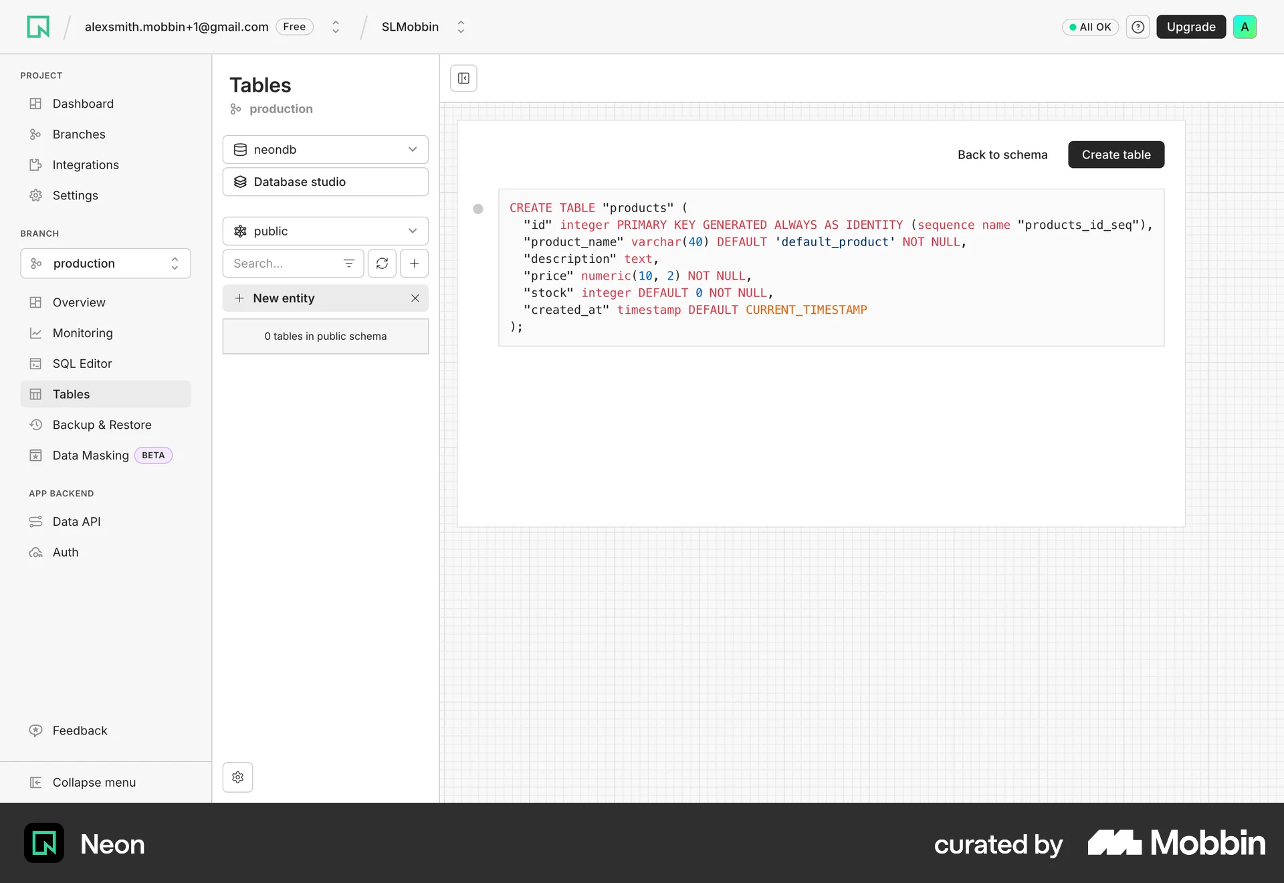Open Data API page

coord(106,522)
